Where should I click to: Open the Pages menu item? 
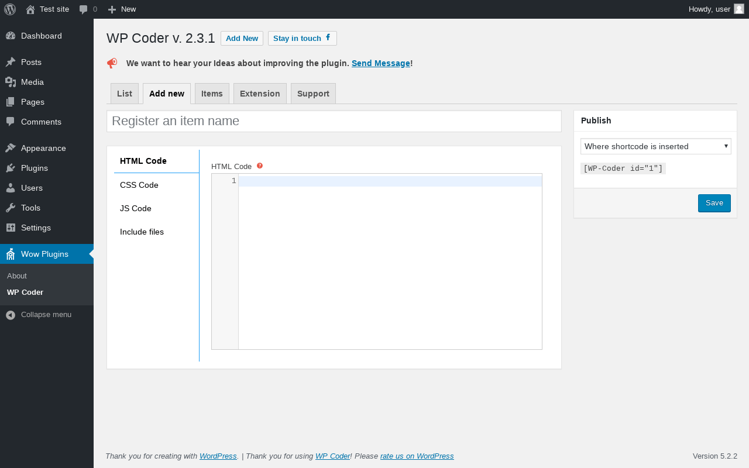coord(47,102)
